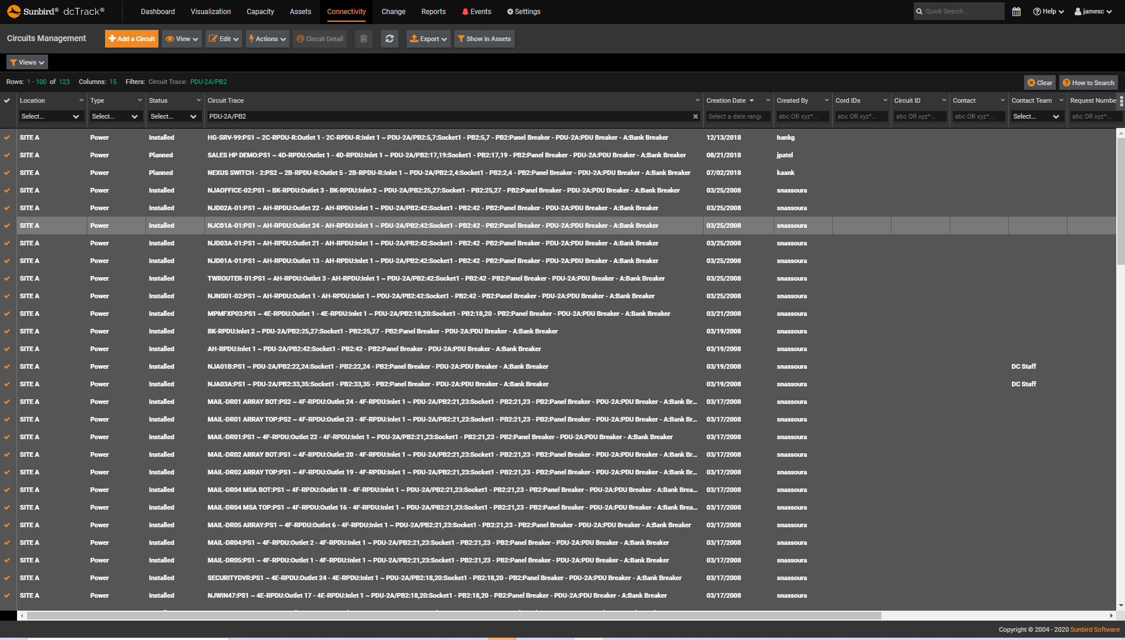Image resolution: width=1125 pixels, height=640 pixels.
Task: Open the calendar icon in the top bar
Action: pos(1016,11)
